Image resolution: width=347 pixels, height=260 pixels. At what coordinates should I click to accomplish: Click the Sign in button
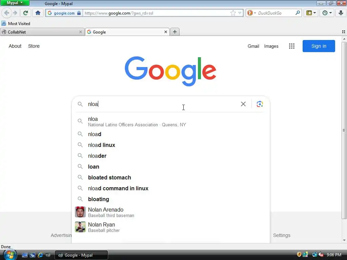(319, 46)
